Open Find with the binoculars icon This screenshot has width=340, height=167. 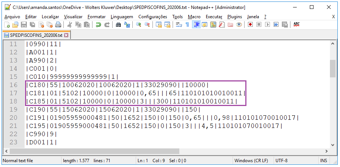pyautogui.click(x=119, y=25)
